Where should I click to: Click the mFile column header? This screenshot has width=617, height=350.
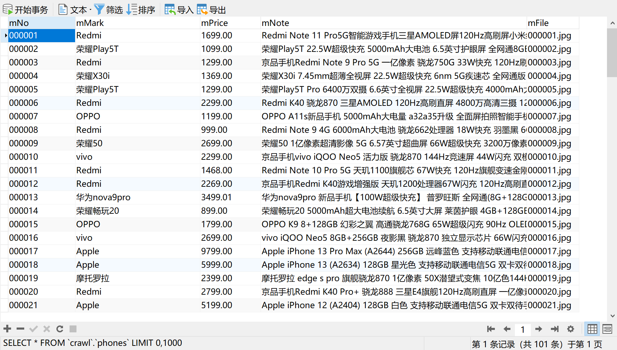point(553,23)
